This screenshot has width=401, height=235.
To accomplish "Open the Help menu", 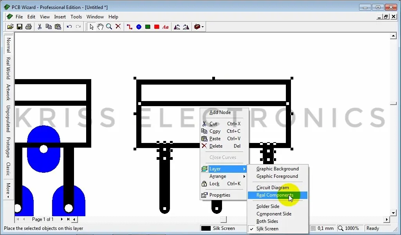I will (x=113, y=16).
